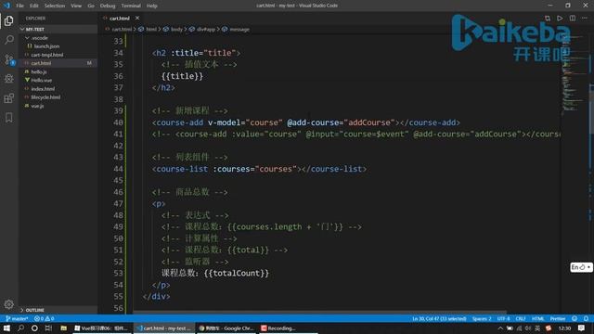This screenshot has height=334, width=594.
Task: Click the compare changes icon in editor toolbar
Action: [x=548, y=19]
